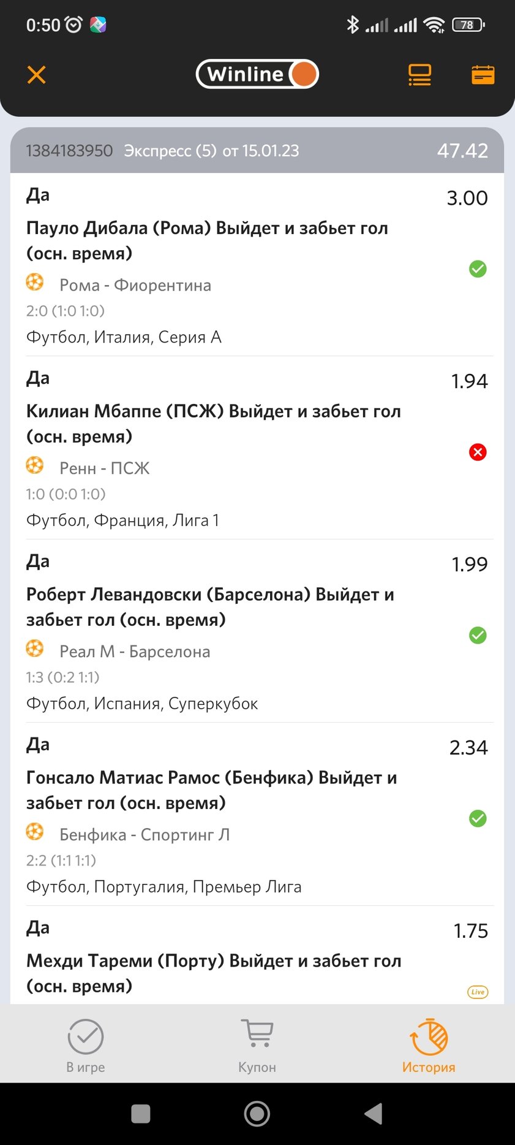Tap the Экспресс (5) bet header
The image size is (515, 1145).
click(257, 151)
